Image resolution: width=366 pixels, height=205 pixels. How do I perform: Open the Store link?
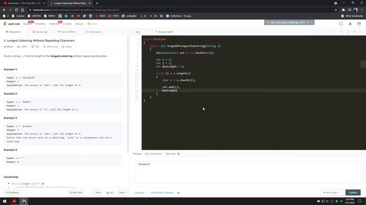(92, 24)
